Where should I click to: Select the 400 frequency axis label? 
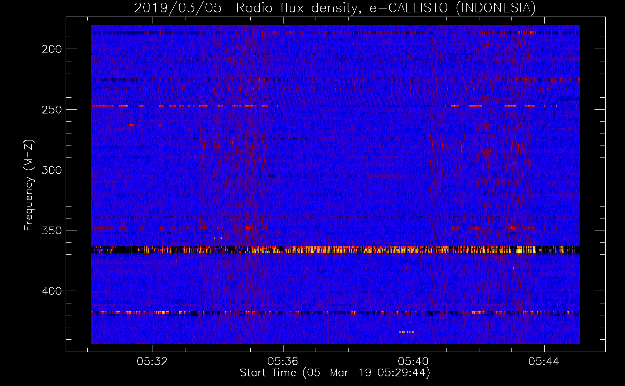52,291
